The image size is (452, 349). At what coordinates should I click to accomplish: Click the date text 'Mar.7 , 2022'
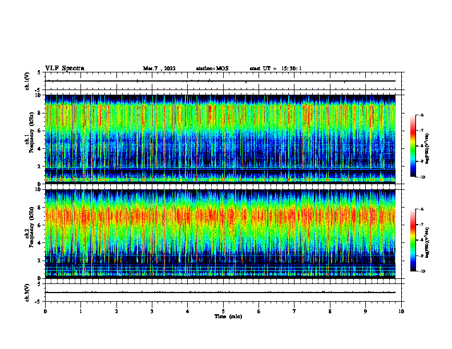pyautogui.click(x=159, y=68)
